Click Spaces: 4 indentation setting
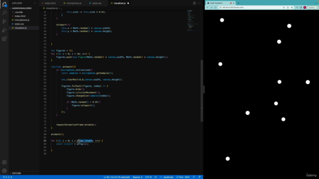319x179 pixels. (x=138, y=177)
